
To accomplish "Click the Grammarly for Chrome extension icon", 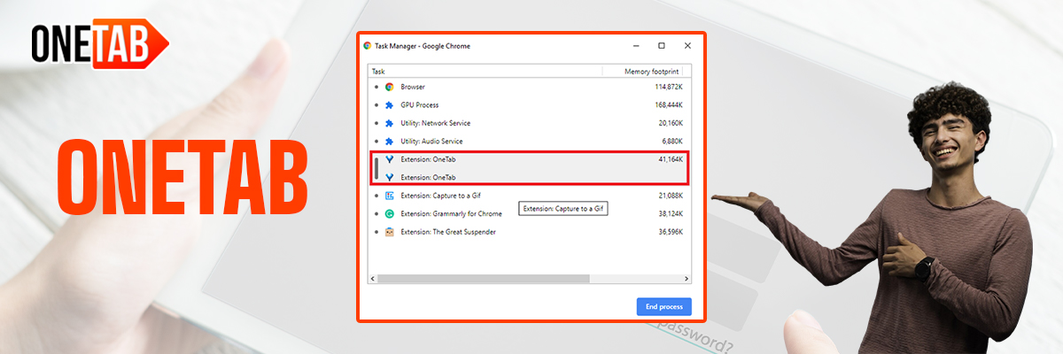I will [389, 213].
